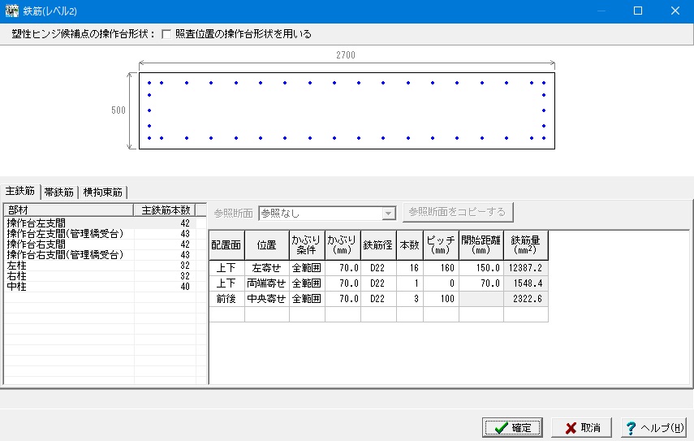The image size is (694, 441).
Task: Open the 参照断面 dropdown
Action: tap(388, 214)
